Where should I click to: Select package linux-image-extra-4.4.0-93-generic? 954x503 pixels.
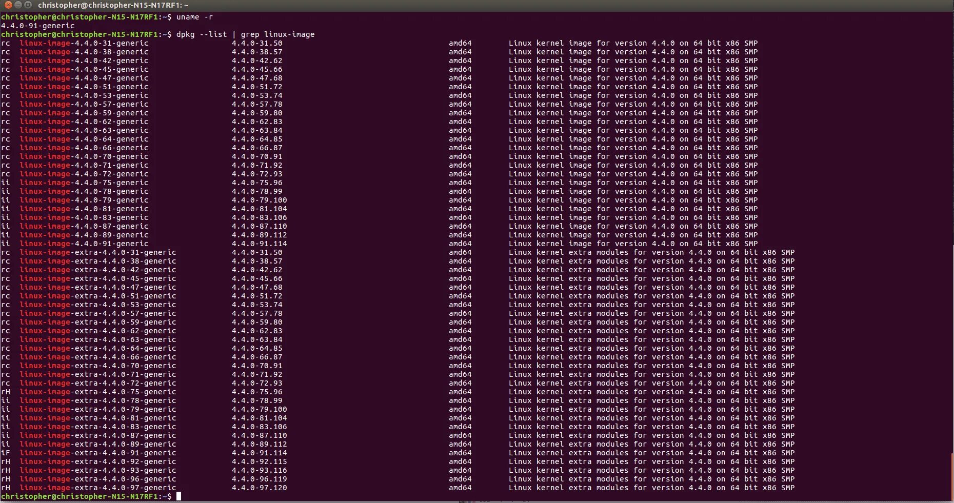tap(98, 470)
